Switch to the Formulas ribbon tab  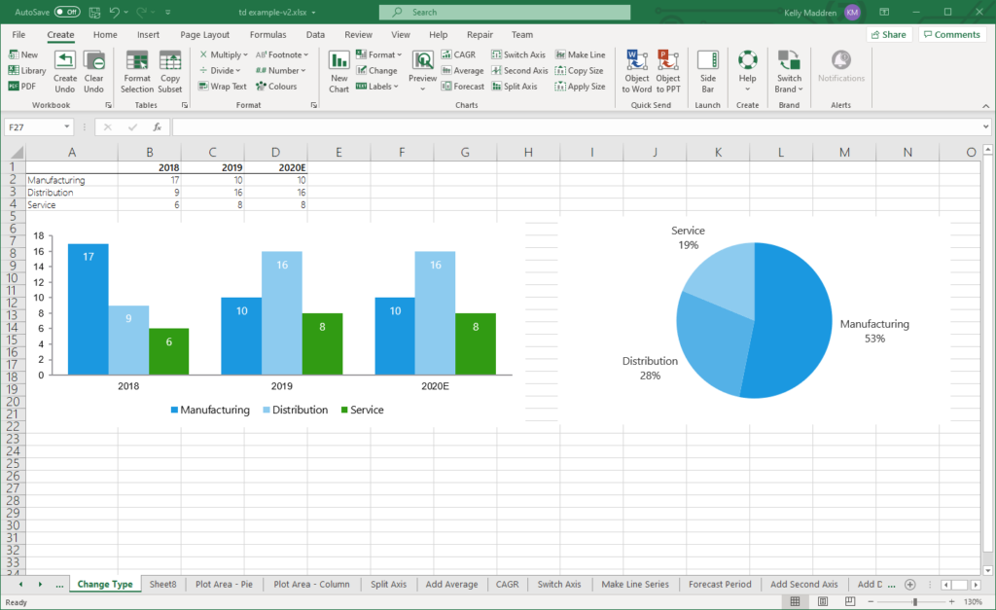coord(267,34)
